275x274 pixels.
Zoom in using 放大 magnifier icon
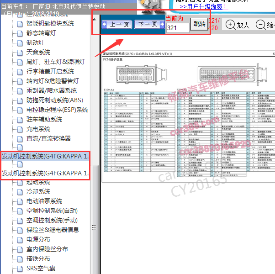coord(238,25)
